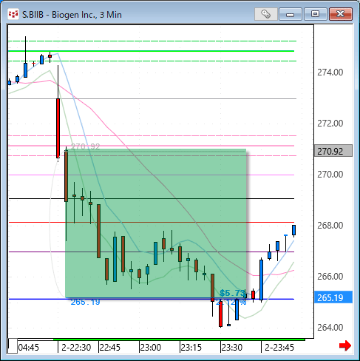Click the 2-23:45 time axis label
This screenshot has width=360, height=361.
279,348
